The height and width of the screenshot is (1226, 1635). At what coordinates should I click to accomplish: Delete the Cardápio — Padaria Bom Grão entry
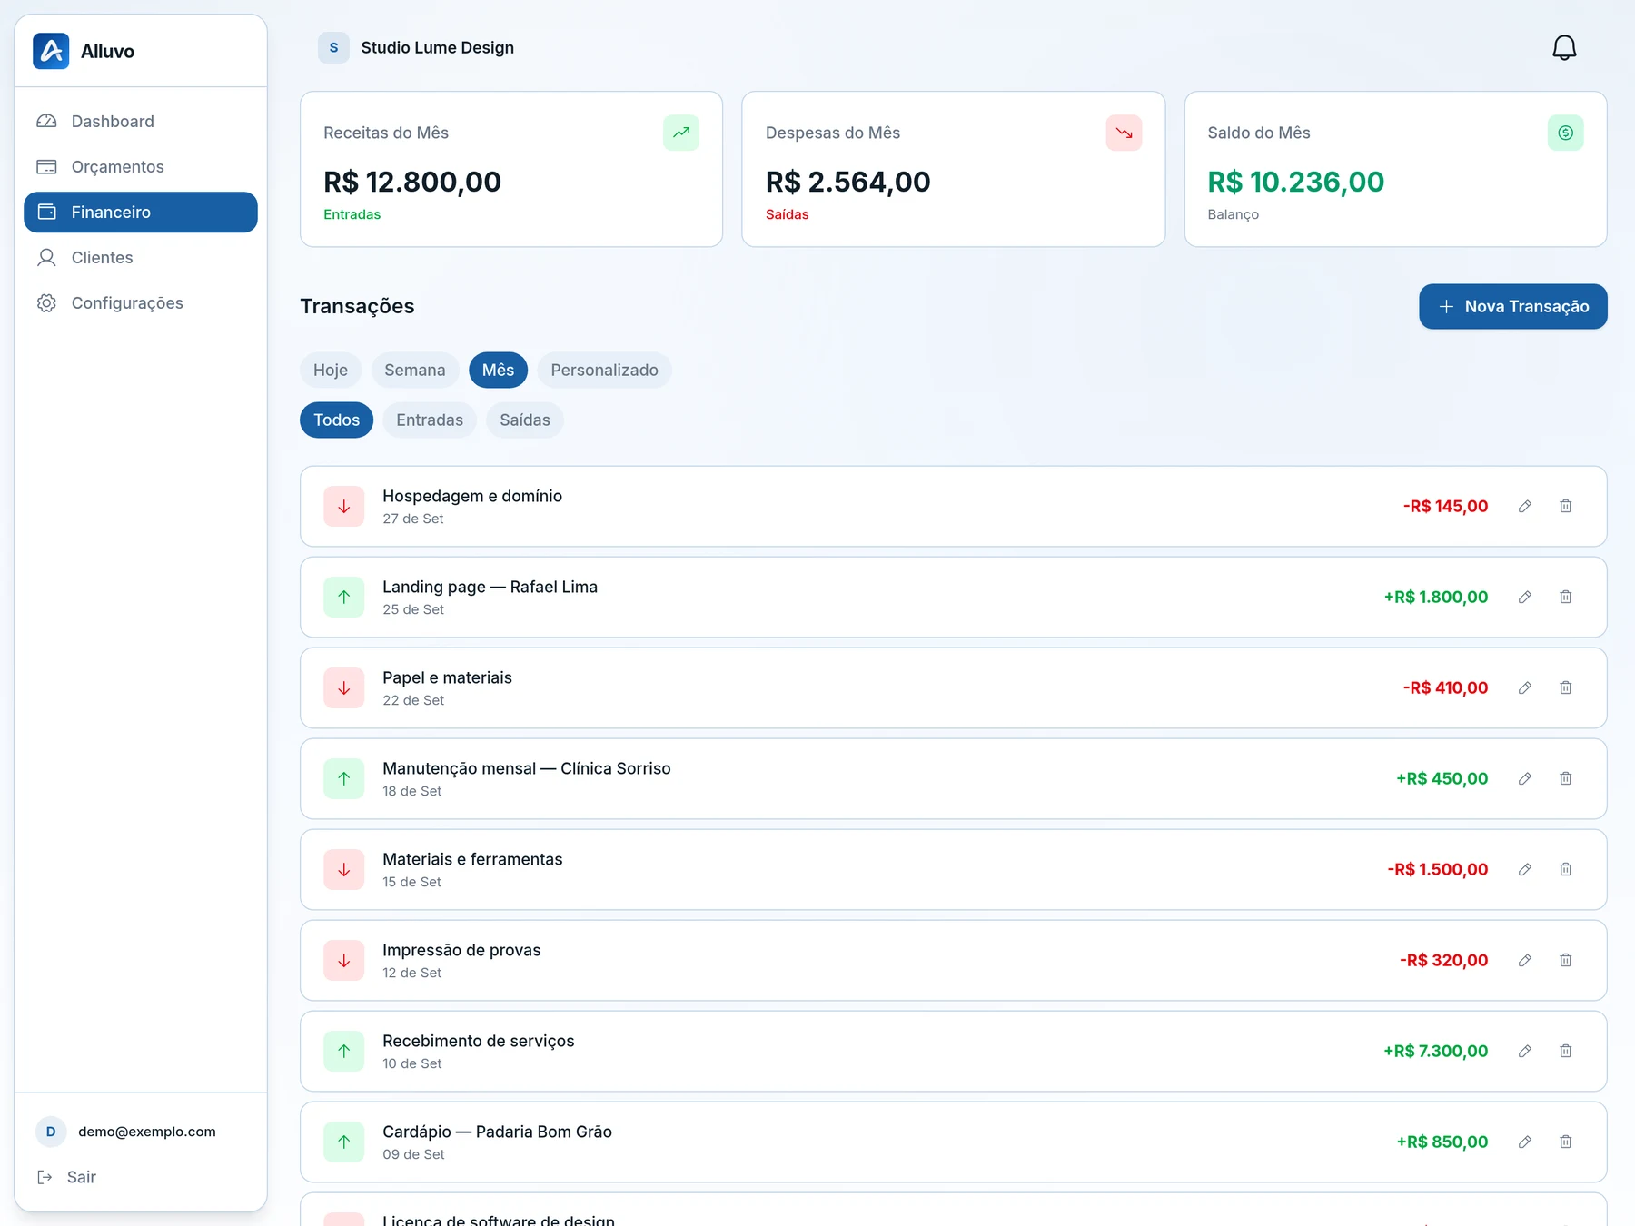click(1566, 1142)
